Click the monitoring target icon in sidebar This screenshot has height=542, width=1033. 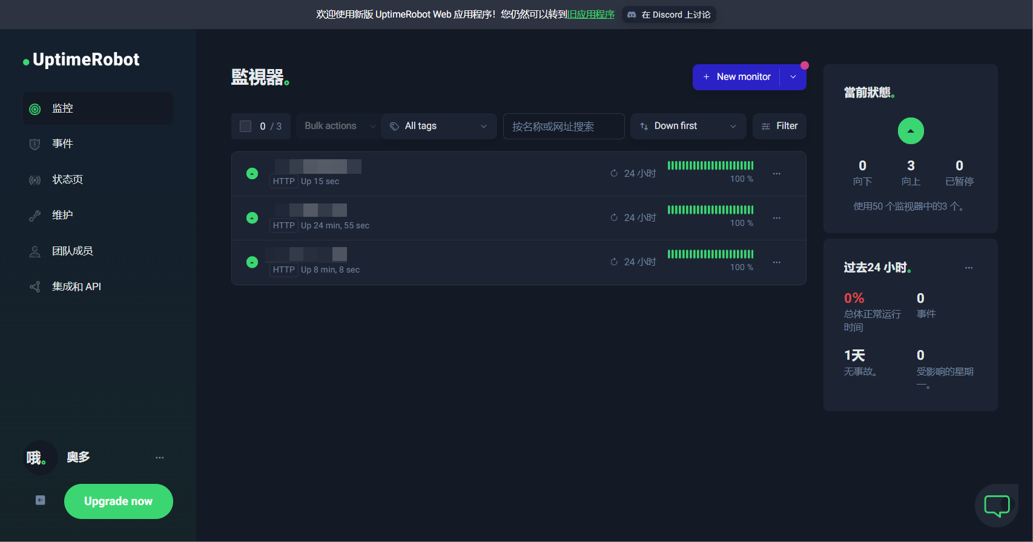(x=35, y=109)
